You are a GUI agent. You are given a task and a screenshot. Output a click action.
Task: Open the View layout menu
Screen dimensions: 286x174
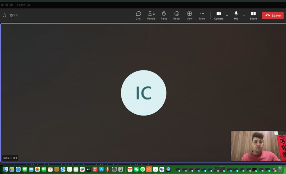[189, 15]
